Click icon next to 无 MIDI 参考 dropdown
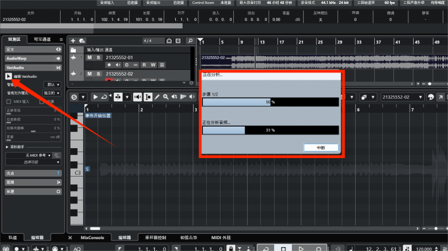Screen dimensions: 448x251 click(57, 155)
